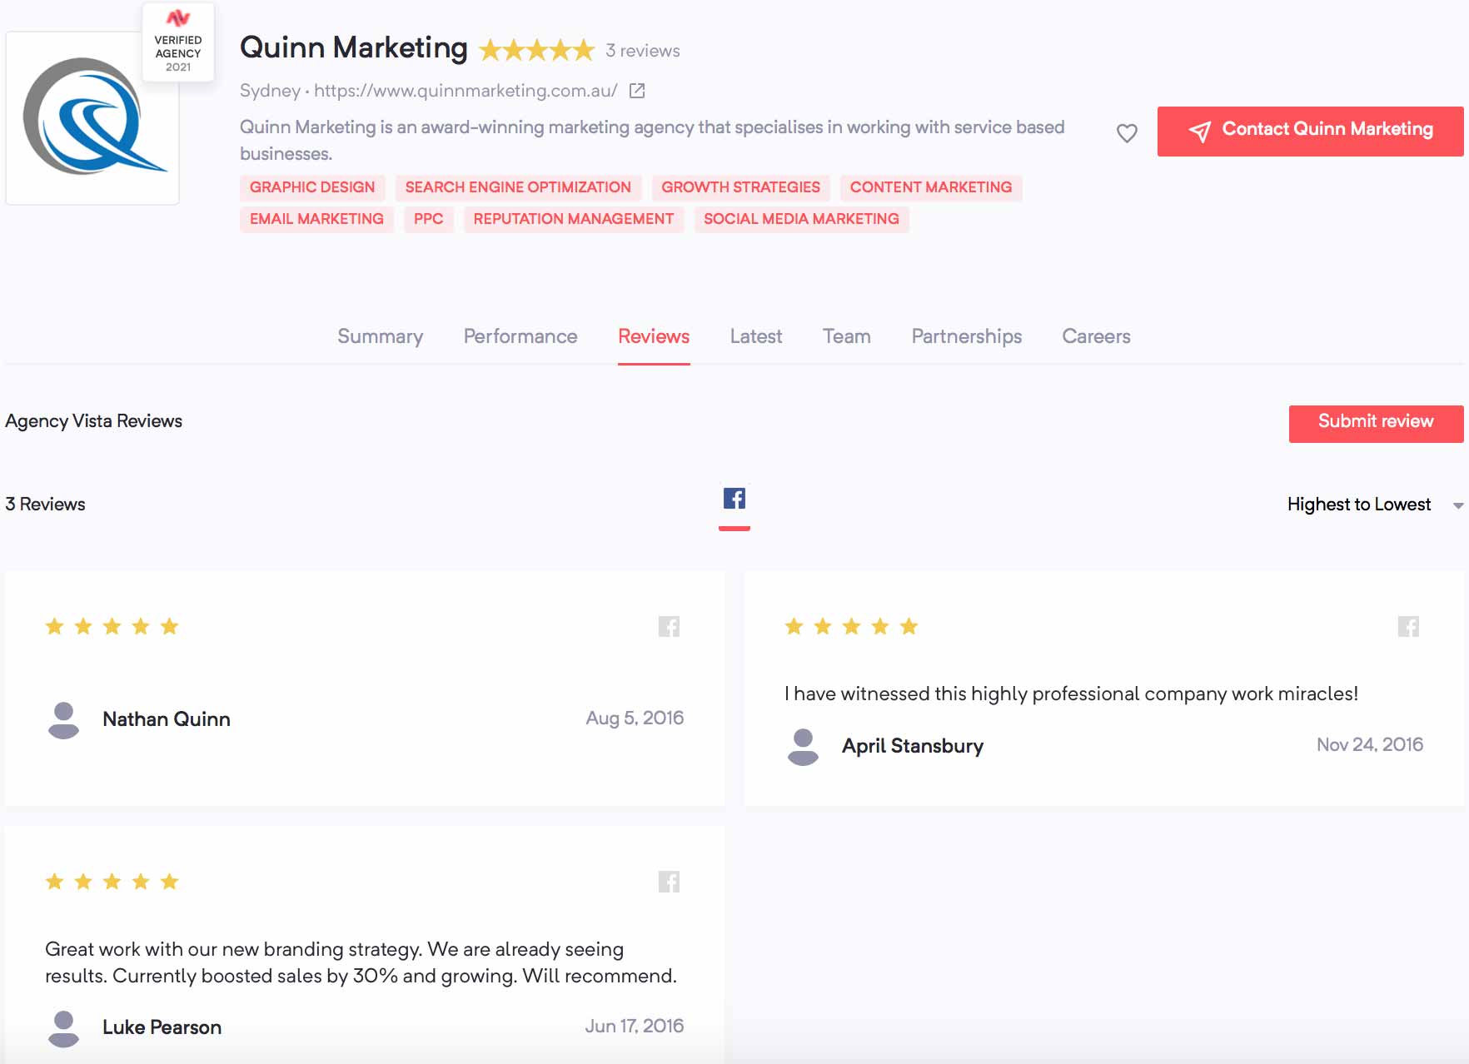Click the Jun 17, 2016 review date
The height and width of the screenshot is (1064, 1469).
pyautogui.click(x=634, y=1027)
